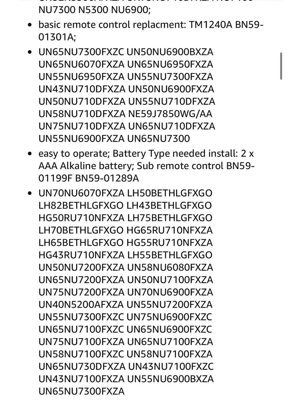This screenshot has width=302, height=402.
Task: Click the model number LH82BETHLGFXGO
Action: 81,206
